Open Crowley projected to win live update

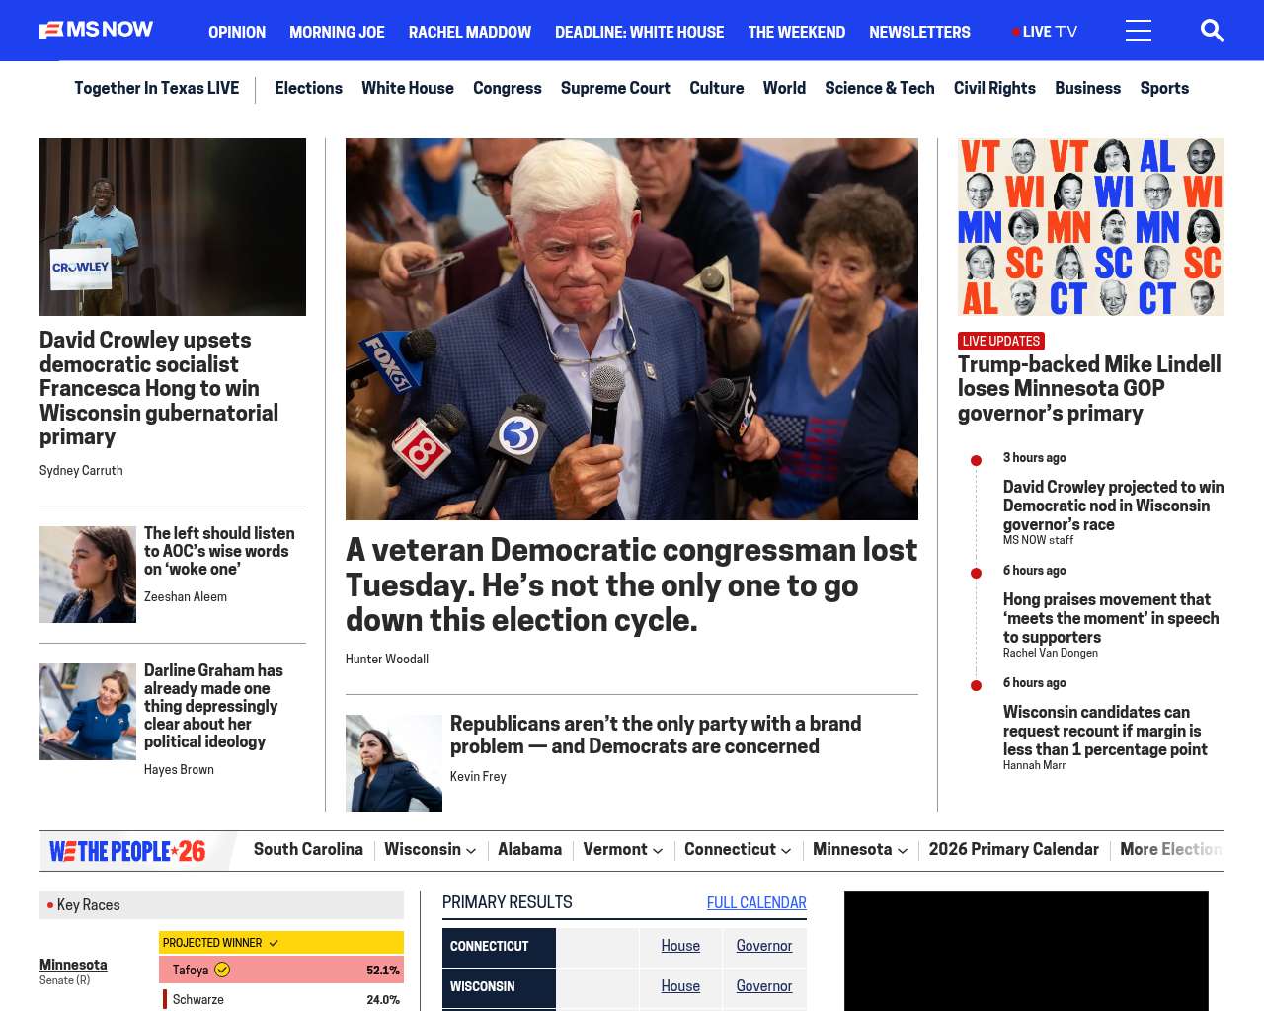(x=1113, y=505)
